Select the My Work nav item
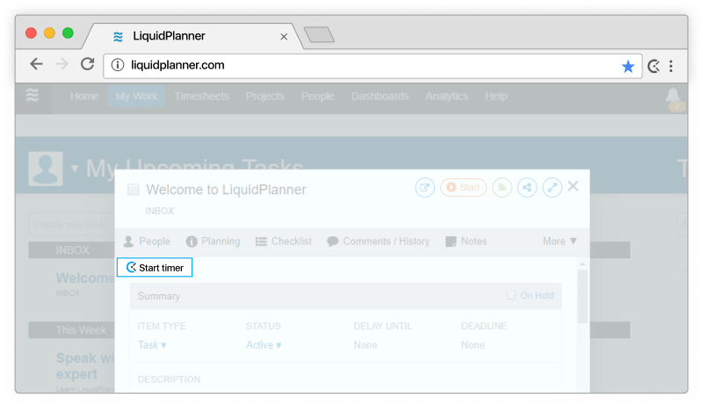This screenshot has height=419, width=703. tap(136, 97)
